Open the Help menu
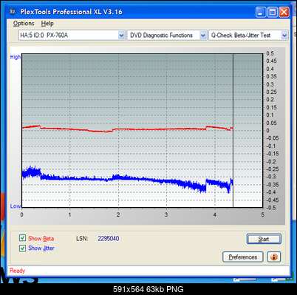297x295 pixels. (47, 24)
